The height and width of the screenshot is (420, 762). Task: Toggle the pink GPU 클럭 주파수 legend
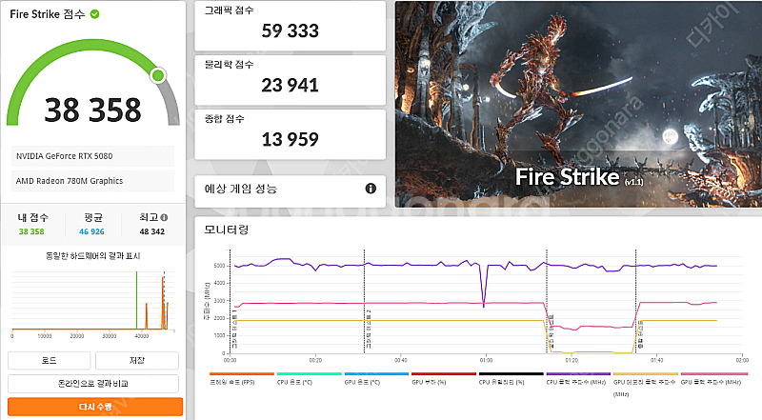coord(713,378)
